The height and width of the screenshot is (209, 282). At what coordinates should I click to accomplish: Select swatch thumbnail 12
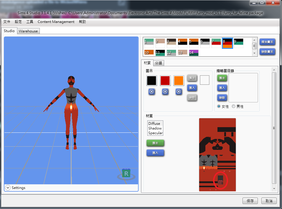tap(171, 53)
